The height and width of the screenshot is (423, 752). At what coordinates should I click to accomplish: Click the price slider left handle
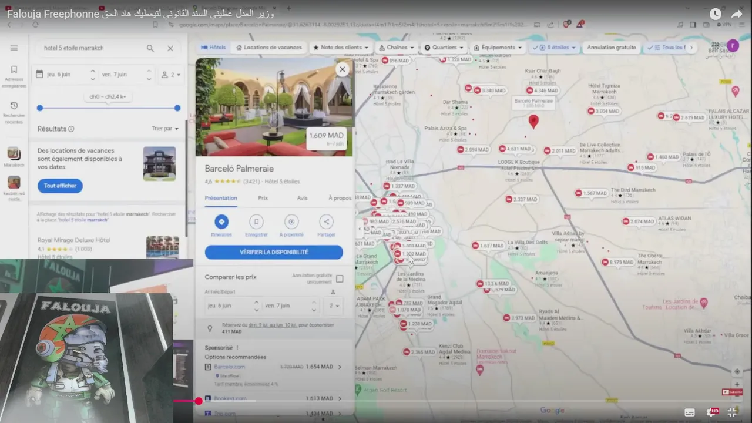click(40, 108)
